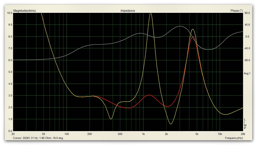
Task: Click the 1k frequency tick label
Action: (x=143, y=134)
